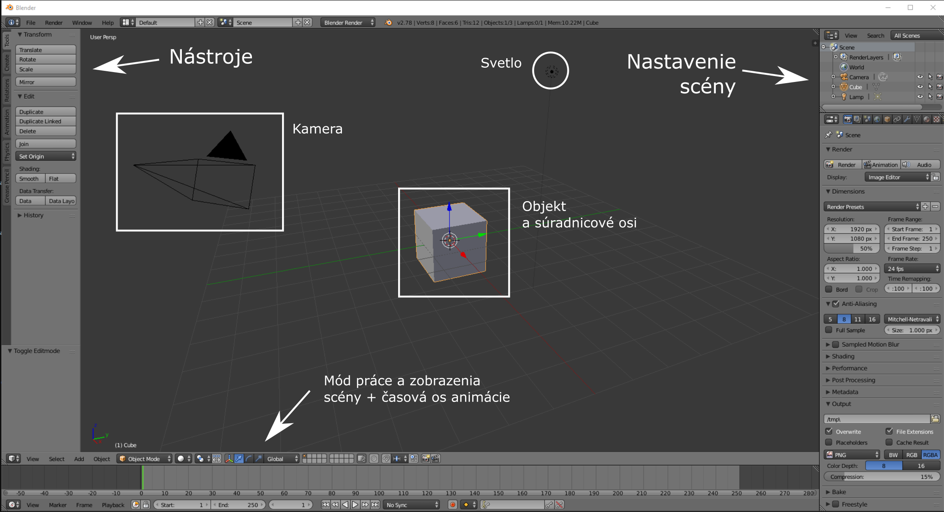This screenshot has height=512, width=944.
Task: Hide the Cube using its eye icon
Action: point(920,87)
